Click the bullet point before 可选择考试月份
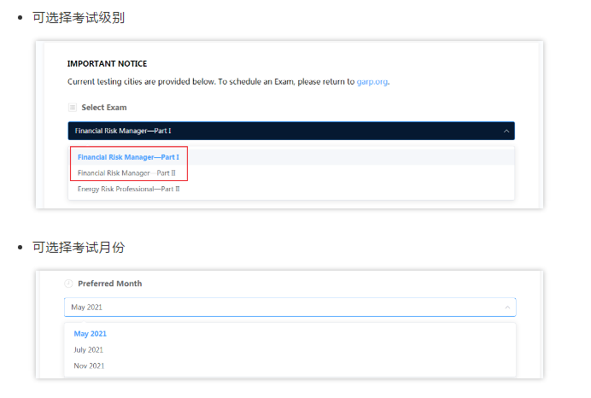This screenshot has height=398, width=591. 20,247
